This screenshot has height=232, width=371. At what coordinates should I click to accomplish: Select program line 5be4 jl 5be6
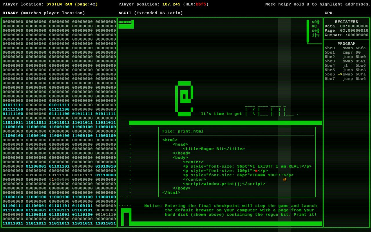[x=345, y=66]
